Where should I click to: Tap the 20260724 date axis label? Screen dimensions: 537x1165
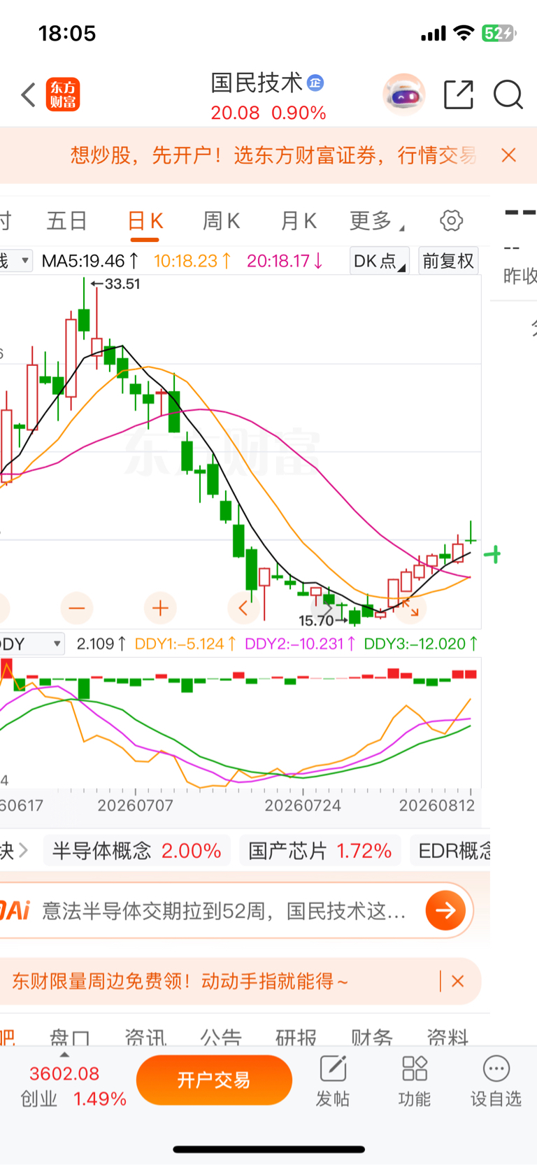[x=303, y=805]
